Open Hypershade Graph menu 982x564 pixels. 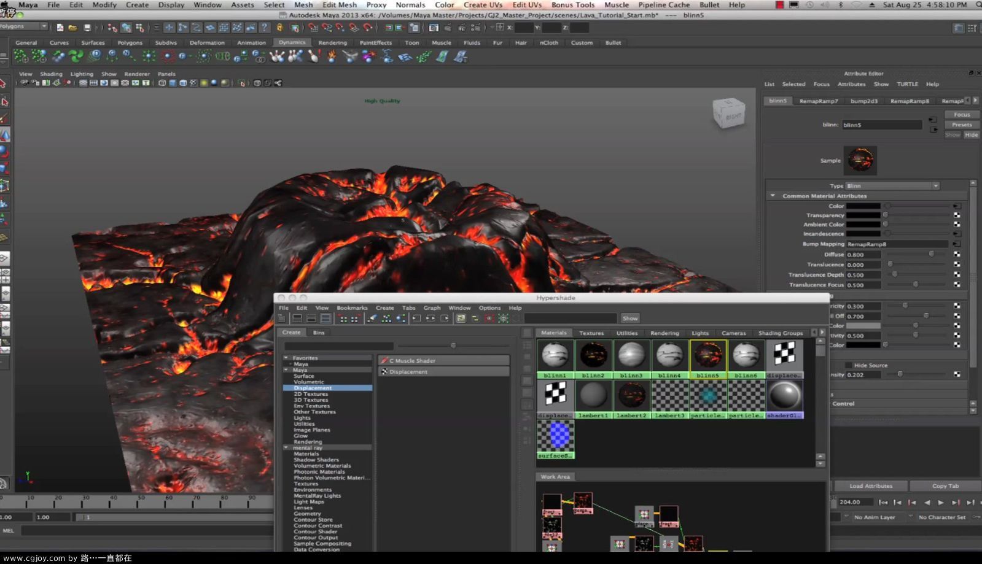click(x=432, y=308)
